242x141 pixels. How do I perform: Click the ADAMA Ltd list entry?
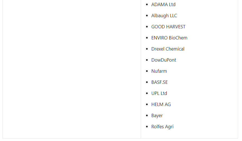(x=163, y=5)
